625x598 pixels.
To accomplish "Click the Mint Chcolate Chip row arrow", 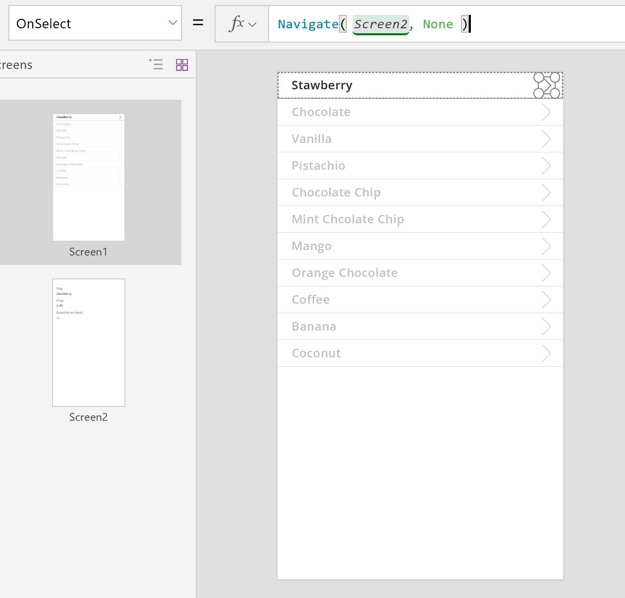I will [547, 219].
